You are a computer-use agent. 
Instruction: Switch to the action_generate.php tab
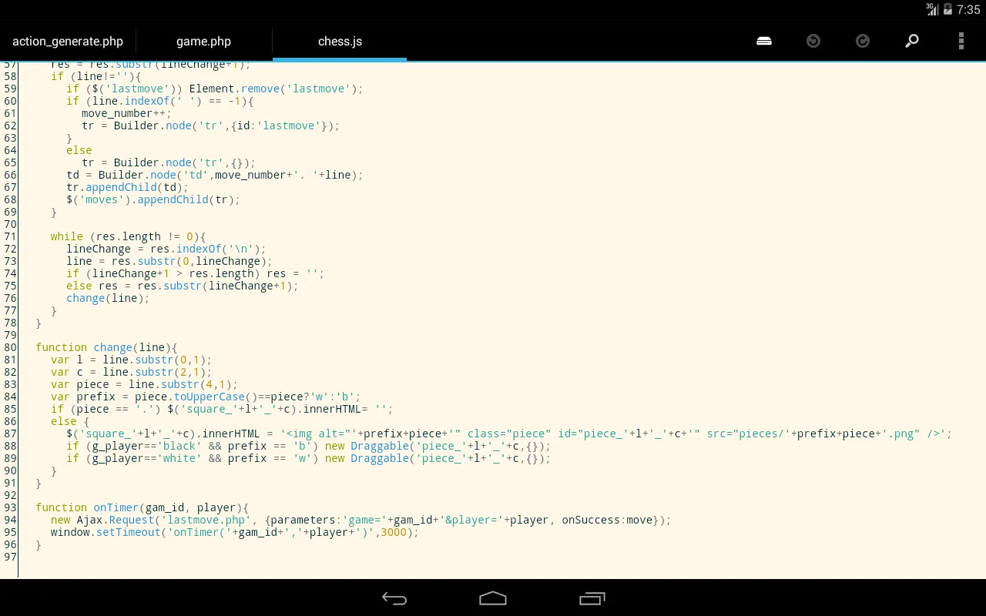click(68, 42)
